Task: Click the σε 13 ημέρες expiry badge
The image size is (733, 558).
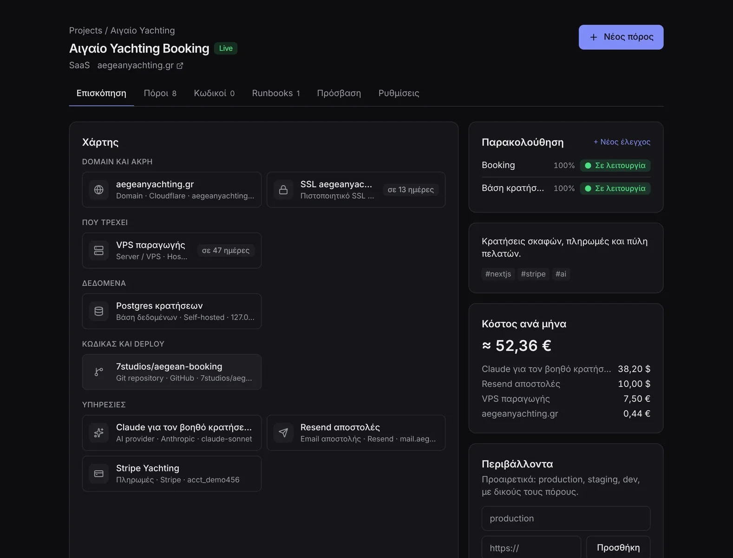Action: (411, 190)
